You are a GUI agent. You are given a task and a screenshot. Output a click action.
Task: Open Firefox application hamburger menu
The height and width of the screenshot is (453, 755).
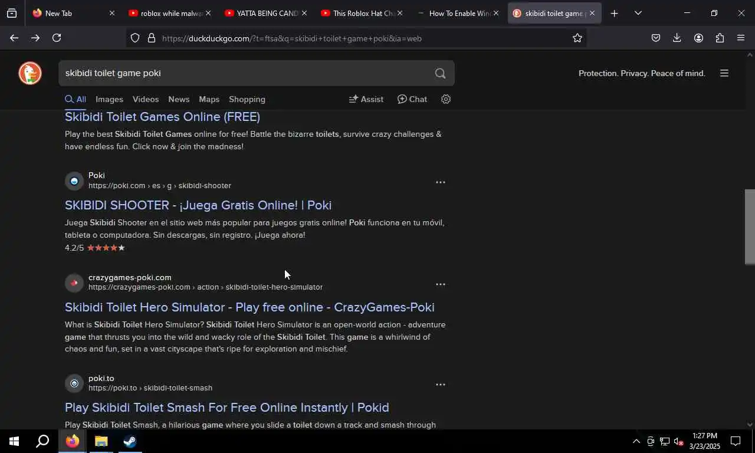pyautogui.click(x=741, y=38)
